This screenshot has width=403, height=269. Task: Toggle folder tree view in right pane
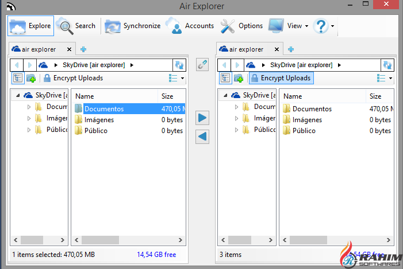coord(225,78)
